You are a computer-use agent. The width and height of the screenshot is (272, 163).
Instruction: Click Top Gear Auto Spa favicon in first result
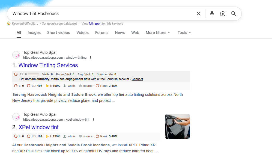click(16, 55)
